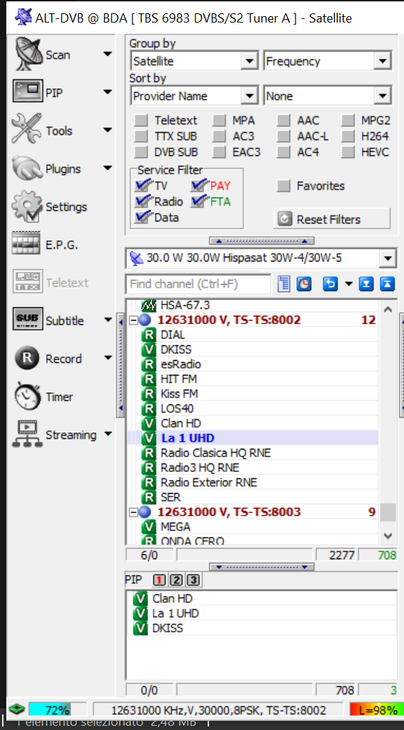The width and height of the screenshot is (404, 730).
Task: Click the blue undo arrow icon
Action: [330, 284]
